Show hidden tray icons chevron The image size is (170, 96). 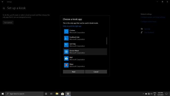[143, 94]
